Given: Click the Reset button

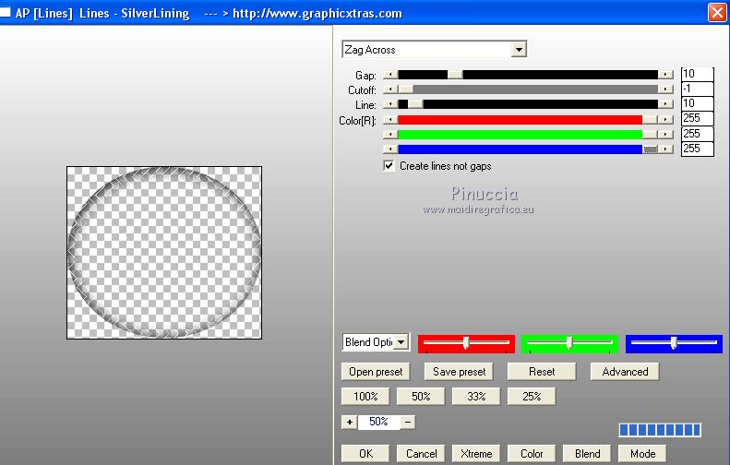Looking at the screenshot, I should point(542,372).
